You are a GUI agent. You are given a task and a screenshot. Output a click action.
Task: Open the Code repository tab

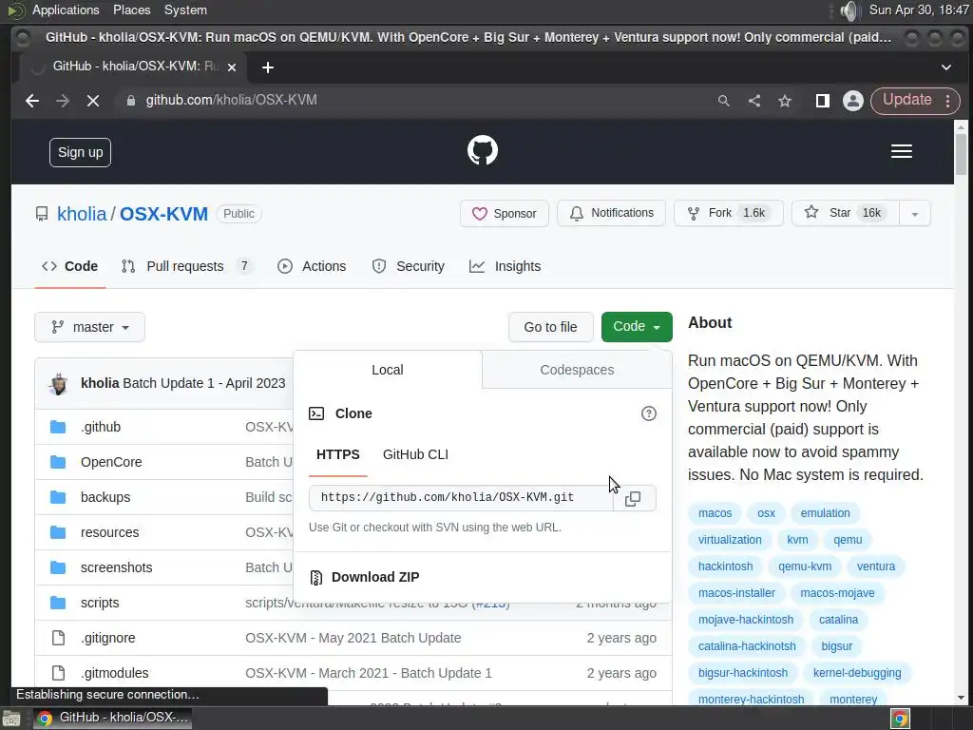click(x=69, y=266)
